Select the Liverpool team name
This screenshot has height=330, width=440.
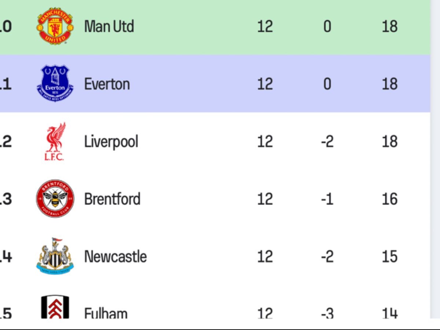pyautogui.click(x=111, y=142)
